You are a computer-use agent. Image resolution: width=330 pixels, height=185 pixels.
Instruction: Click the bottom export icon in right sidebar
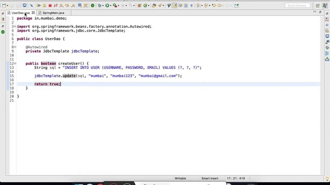(327, 59)
